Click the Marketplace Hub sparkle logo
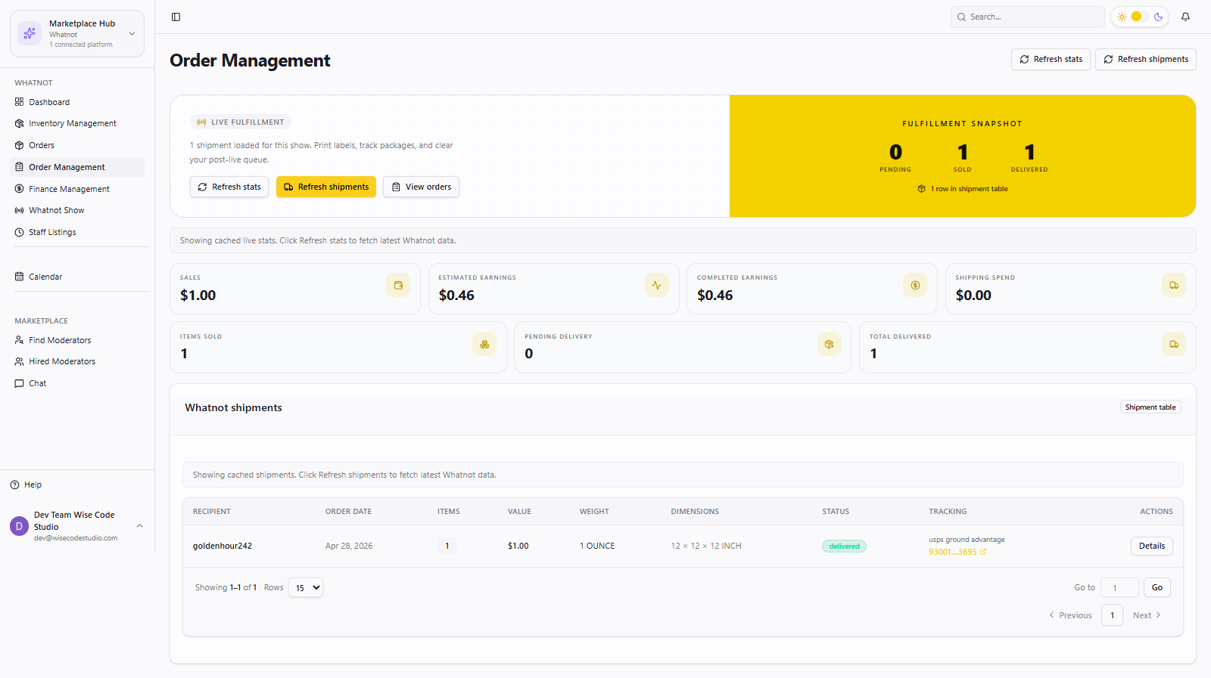The width and height of the screenshot is (1211, 678). [30, 33]
